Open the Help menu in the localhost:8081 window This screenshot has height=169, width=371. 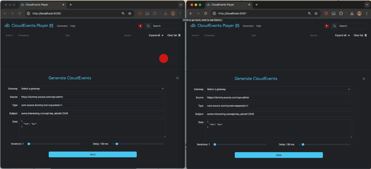[259, 26]
